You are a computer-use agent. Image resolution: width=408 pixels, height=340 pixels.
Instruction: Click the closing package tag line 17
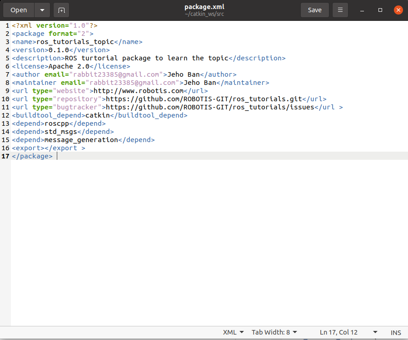tap(32, 156)
